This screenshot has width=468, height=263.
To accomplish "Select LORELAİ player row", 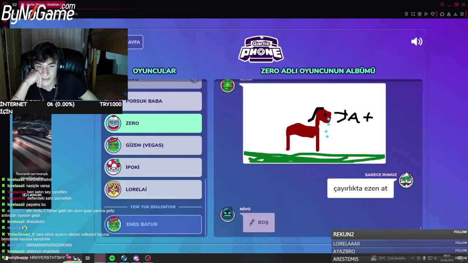I will click(153, 189).
